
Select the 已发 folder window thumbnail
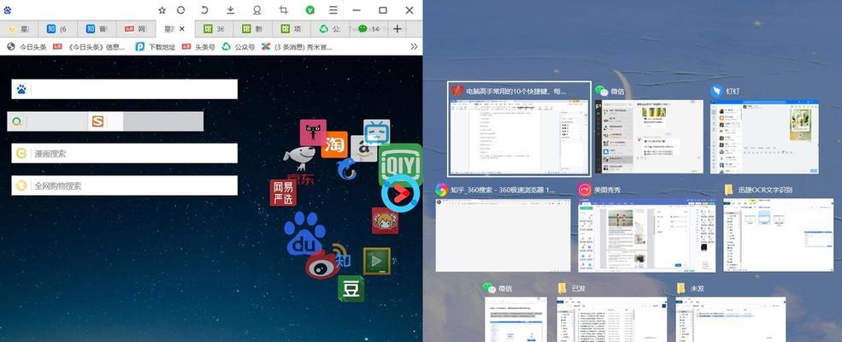tap(612, 319)
